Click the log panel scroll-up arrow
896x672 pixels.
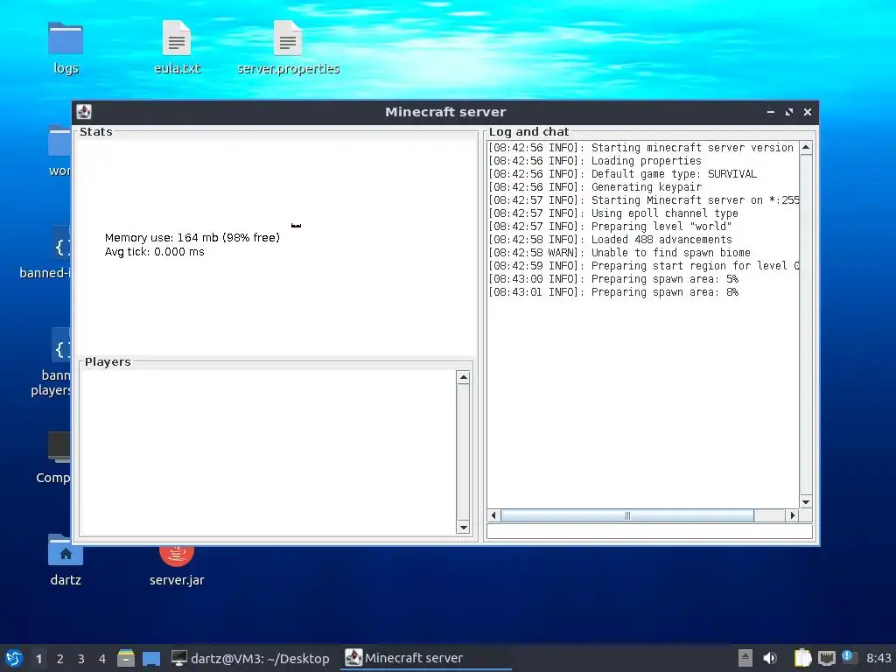806,147
